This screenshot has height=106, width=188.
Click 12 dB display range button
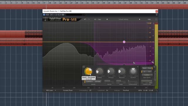[149, 23]
